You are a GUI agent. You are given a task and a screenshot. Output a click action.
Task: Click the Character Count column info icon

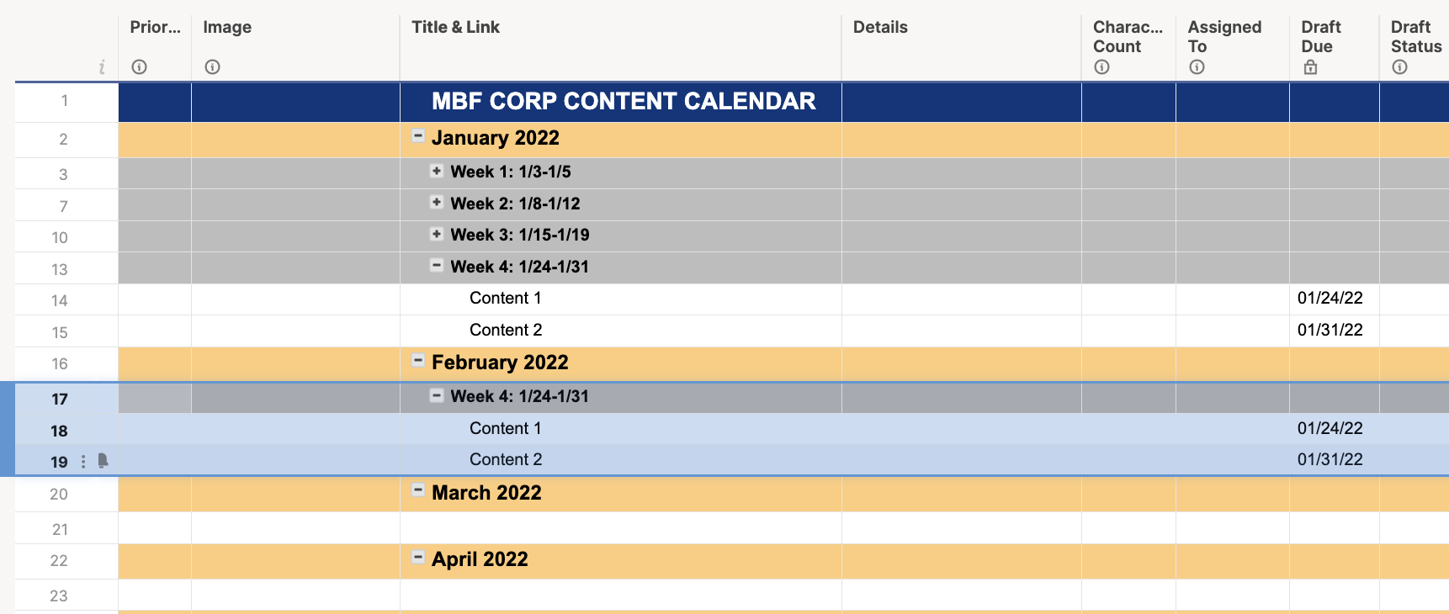1102,66
